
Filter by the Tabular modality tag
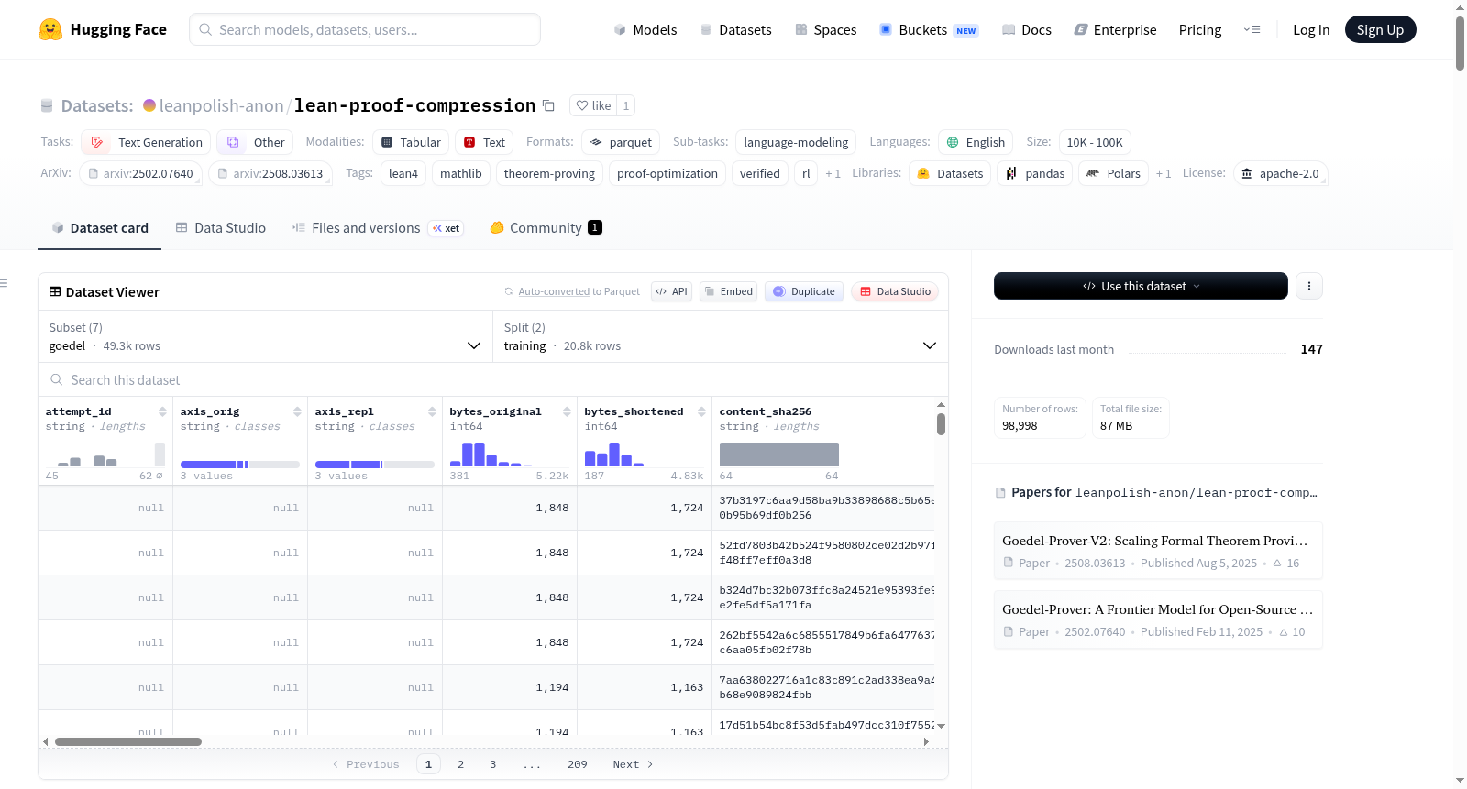(411, 142)
